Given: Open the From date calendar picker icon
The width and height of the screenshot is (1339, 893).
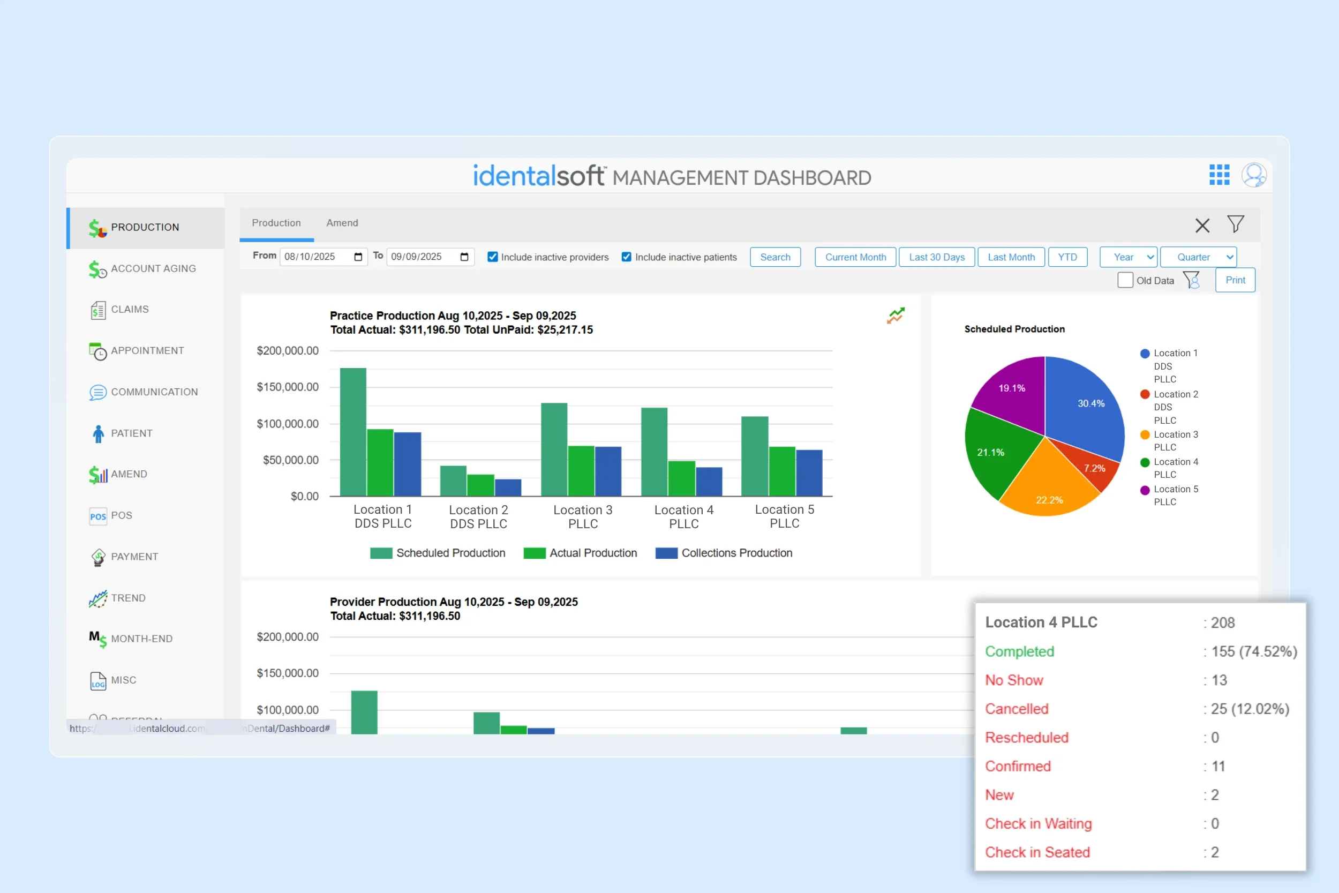Looking at the screenshot, I should 358,257.
